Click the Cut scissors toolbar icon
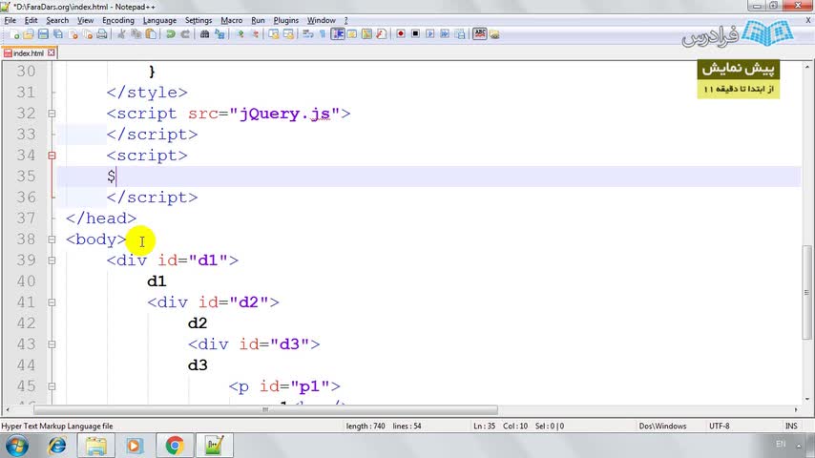 coord(121,34)
